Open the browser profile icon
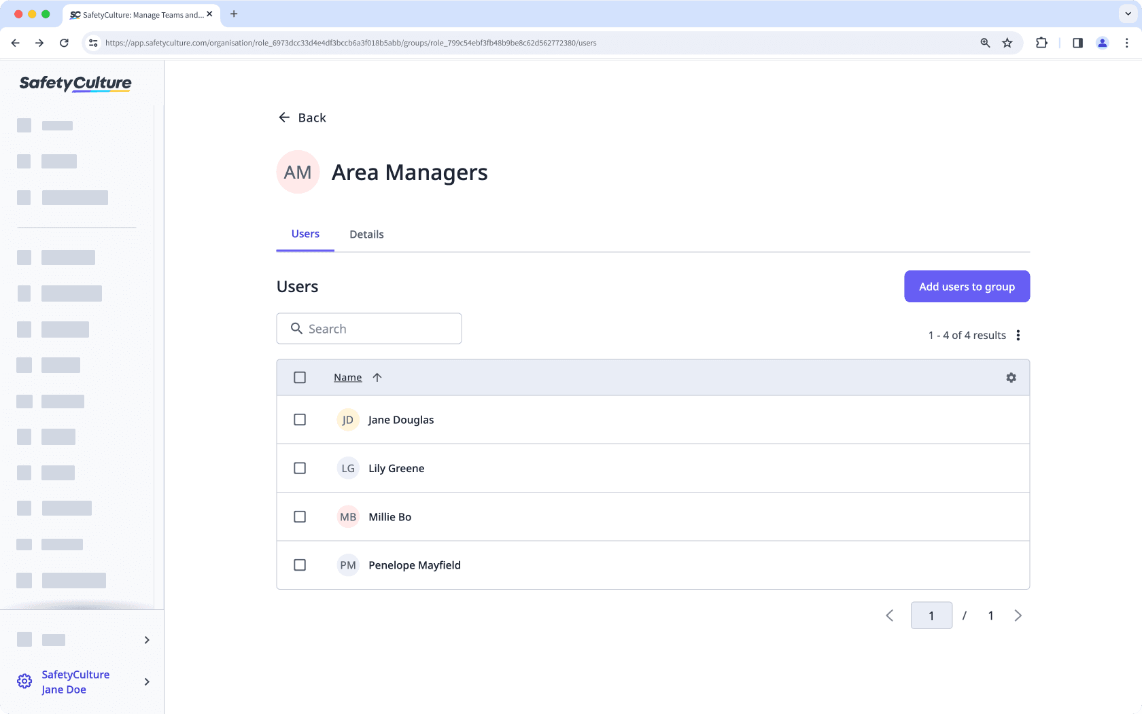Screen dimensions: 1142x714 (x=1102, y=42)
